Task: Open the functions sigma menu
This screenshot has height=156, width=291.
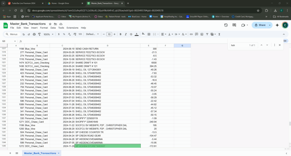Action: 219,34
